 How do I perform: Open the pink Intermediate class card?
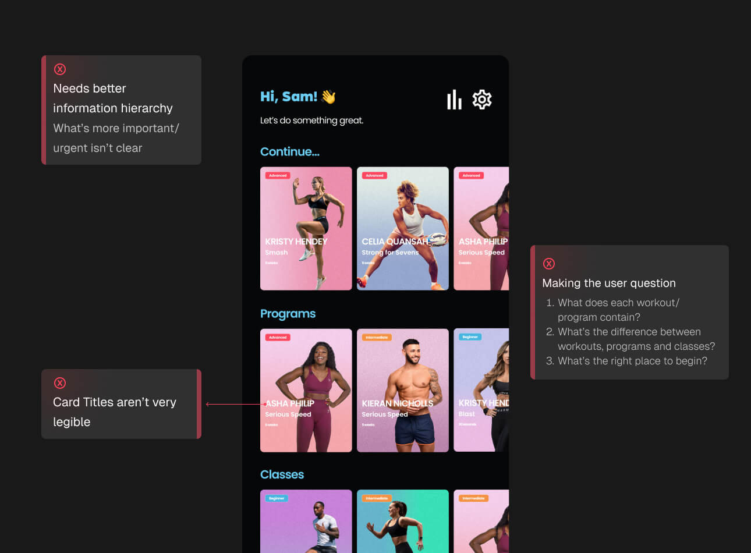point(481,521)
